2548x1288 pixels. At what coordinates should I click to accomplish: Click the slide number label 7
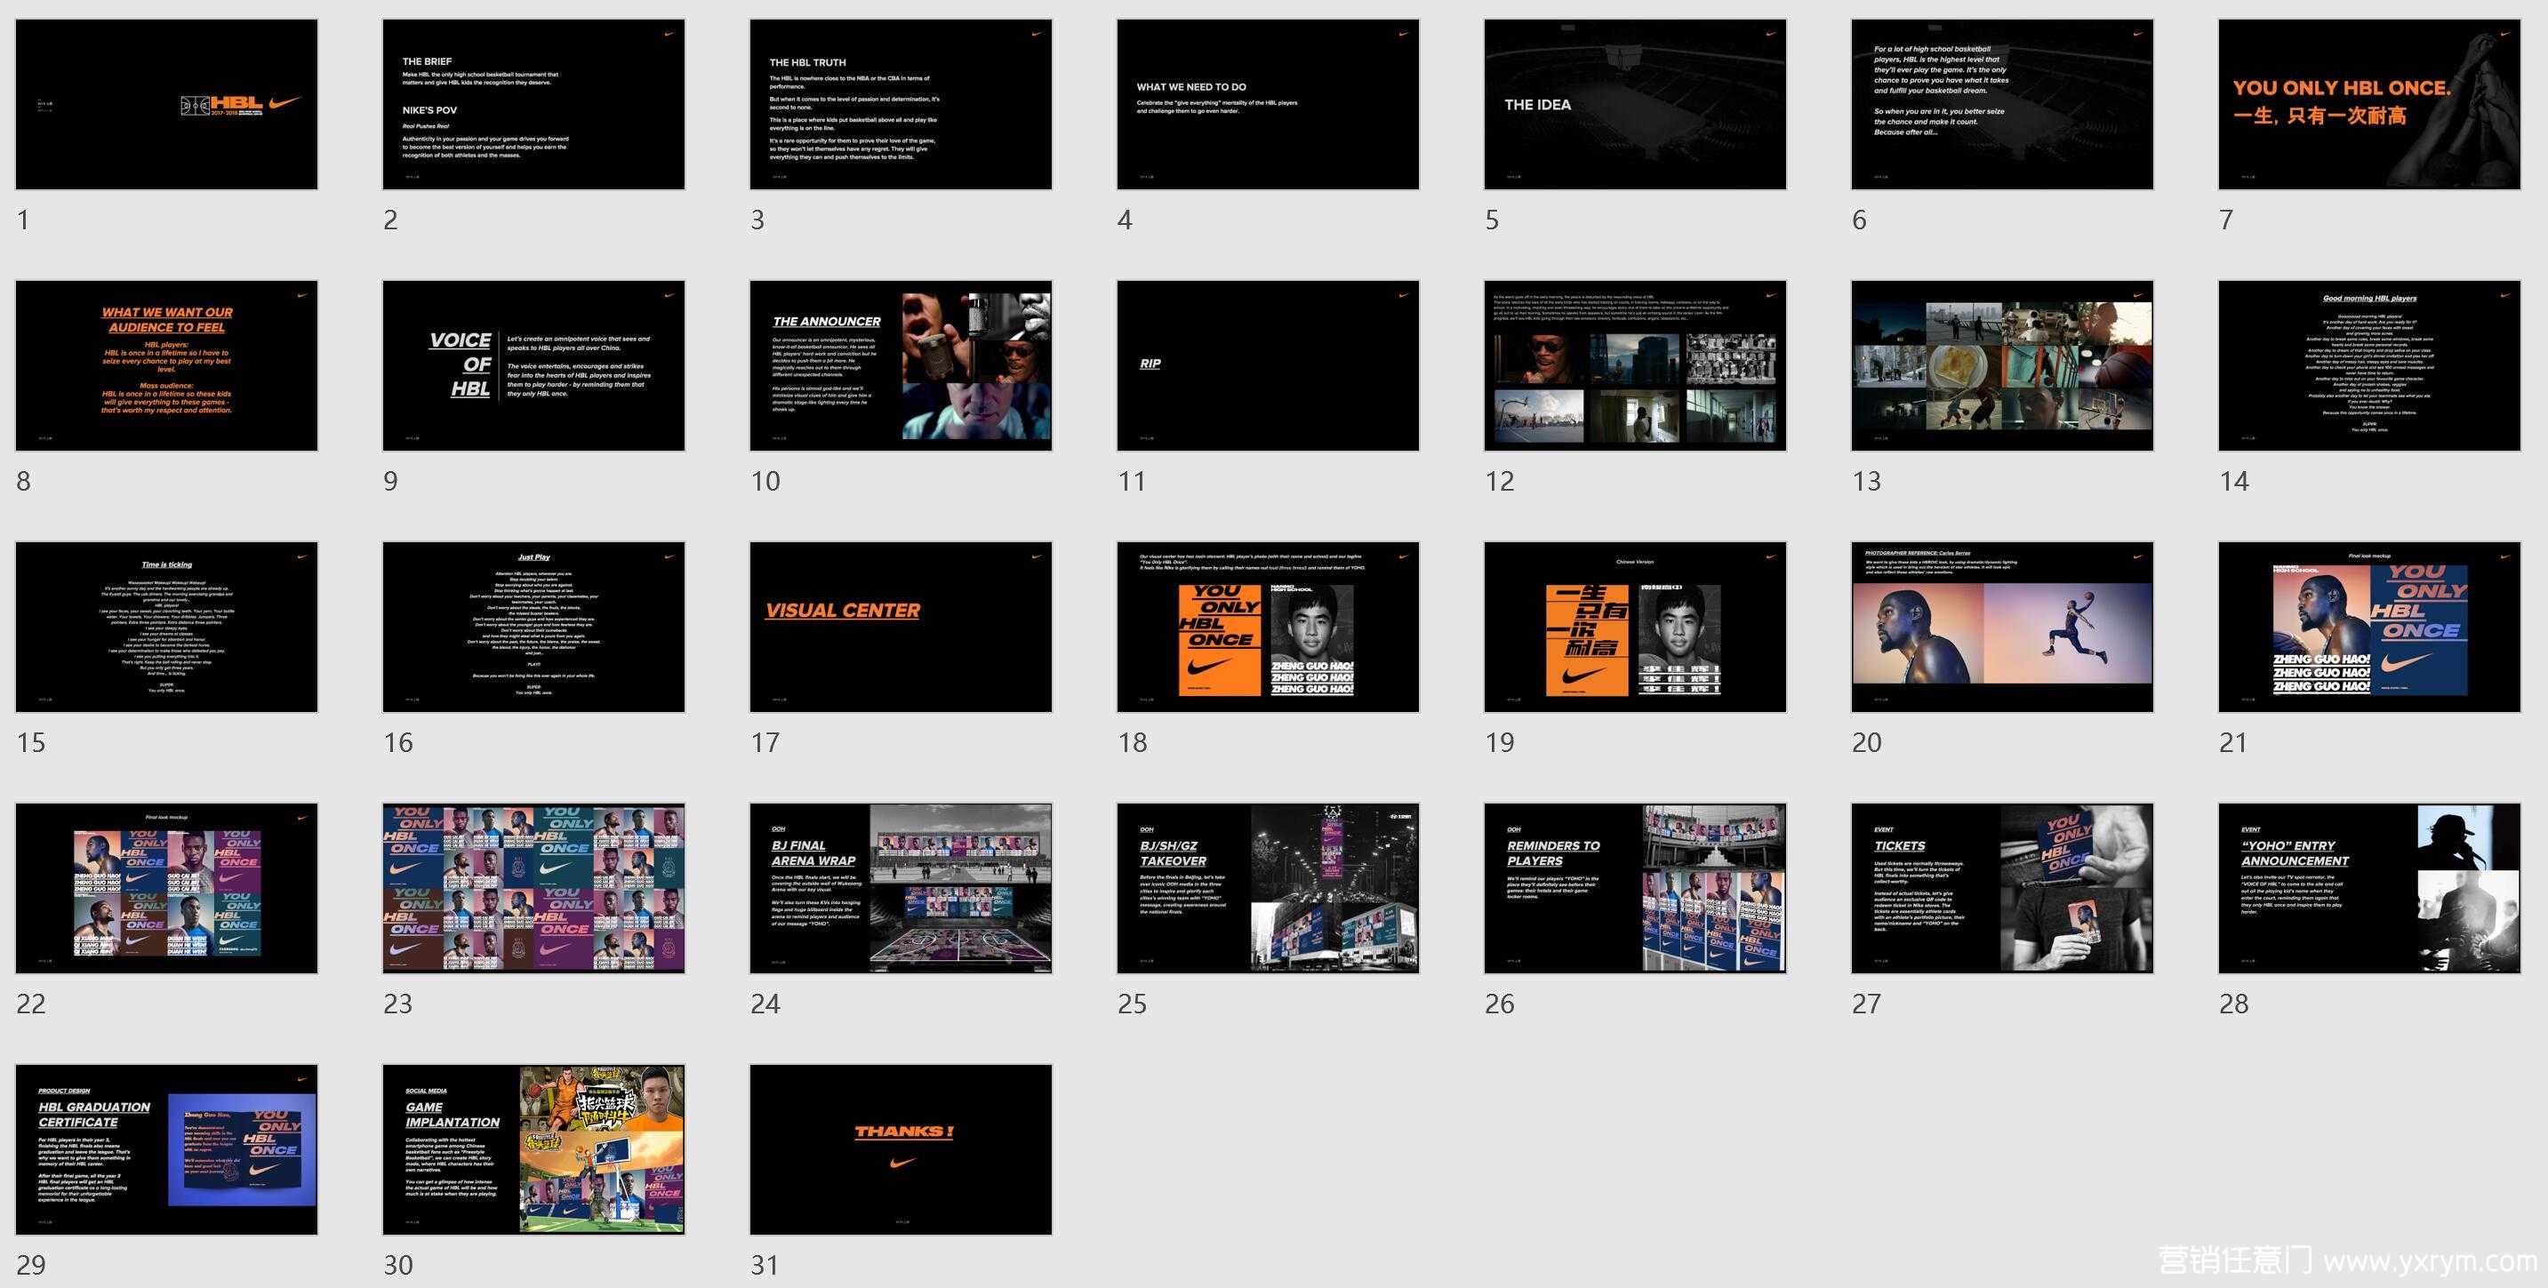[2225, 220]
